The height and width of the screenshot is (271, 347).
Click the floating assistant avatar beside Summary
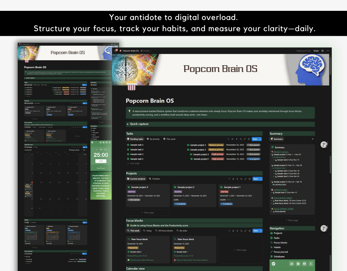[x=324, y=145]
